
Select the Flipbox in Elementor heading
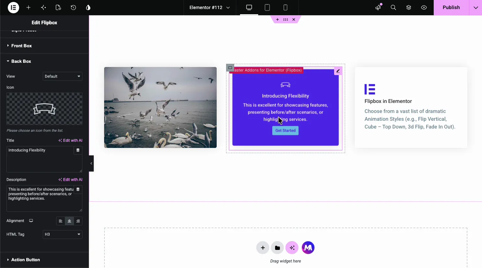pyautogui.click(x=388, y=101)
